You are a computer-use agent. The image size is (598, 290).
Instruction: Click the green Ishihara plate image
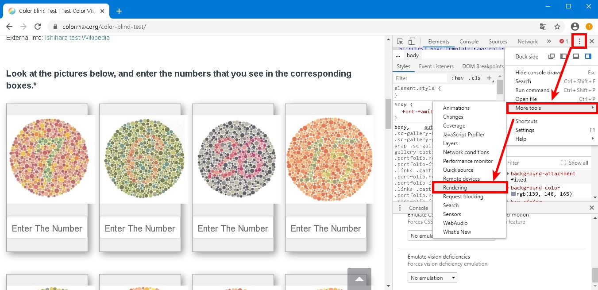click(x=143, y=159)
